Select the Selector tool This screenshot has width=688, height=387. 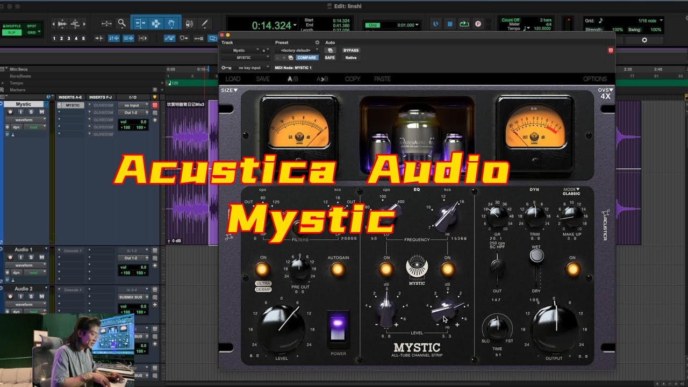pyautogui.click(x=156, y=24)
